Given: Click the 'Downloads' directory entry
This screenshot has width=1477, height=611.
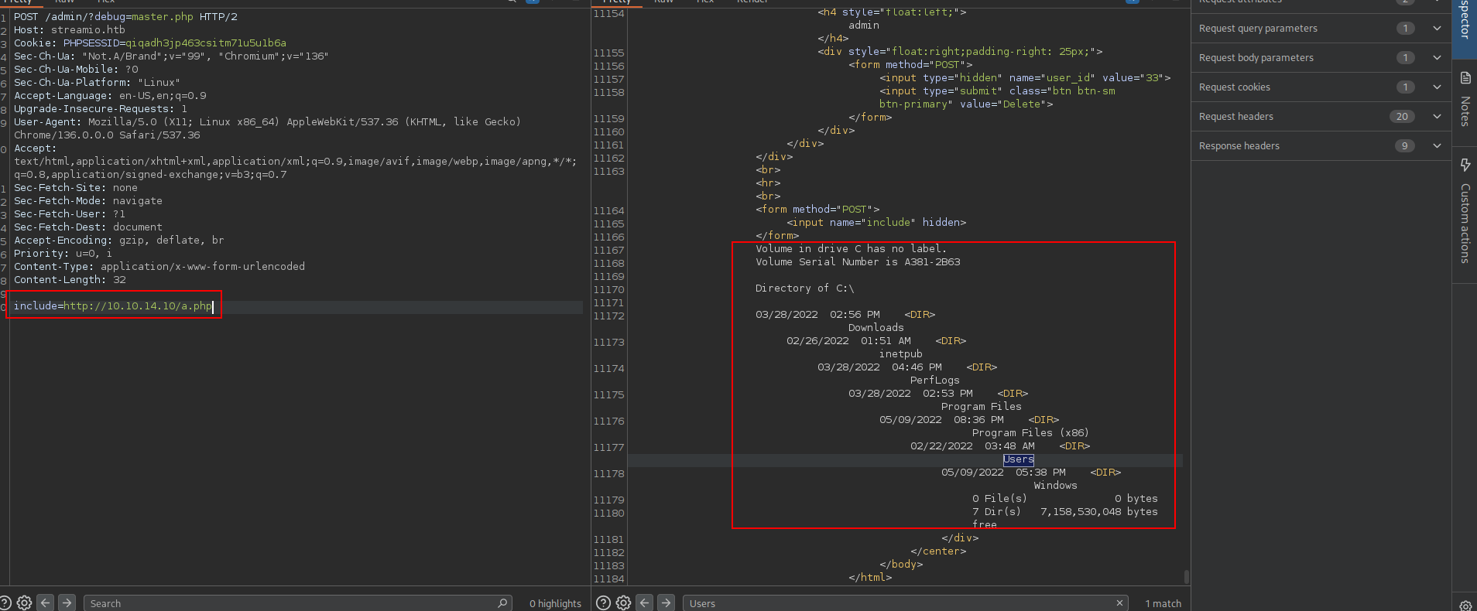Looking at the screenshot, I should [876, 328].
